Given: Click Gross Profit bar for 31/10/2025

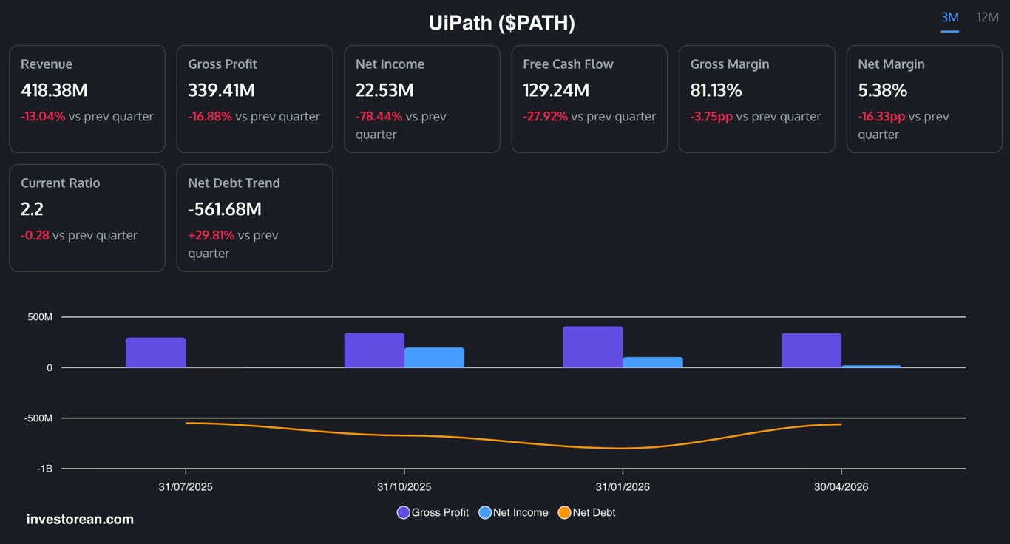Looking at the screenshot, I should pos(374,350).
